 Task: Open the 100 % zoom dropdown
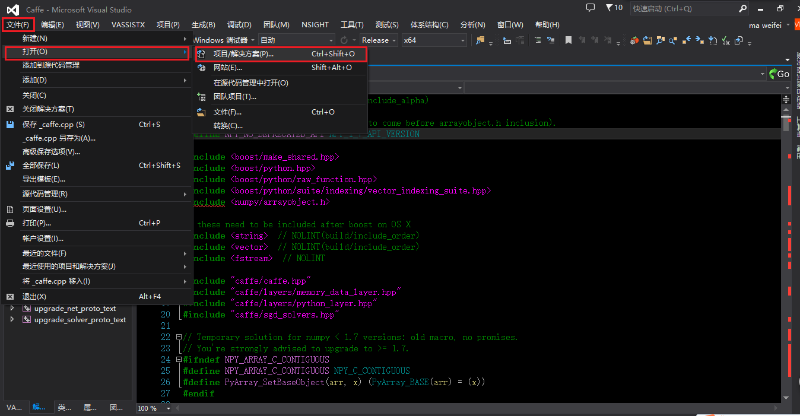[169, 408]
